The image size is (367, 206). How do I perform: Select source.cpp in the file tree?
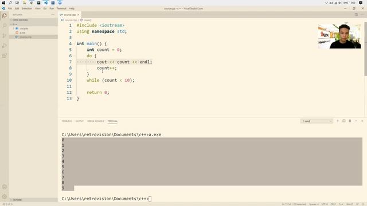click(x=33, y=37)
